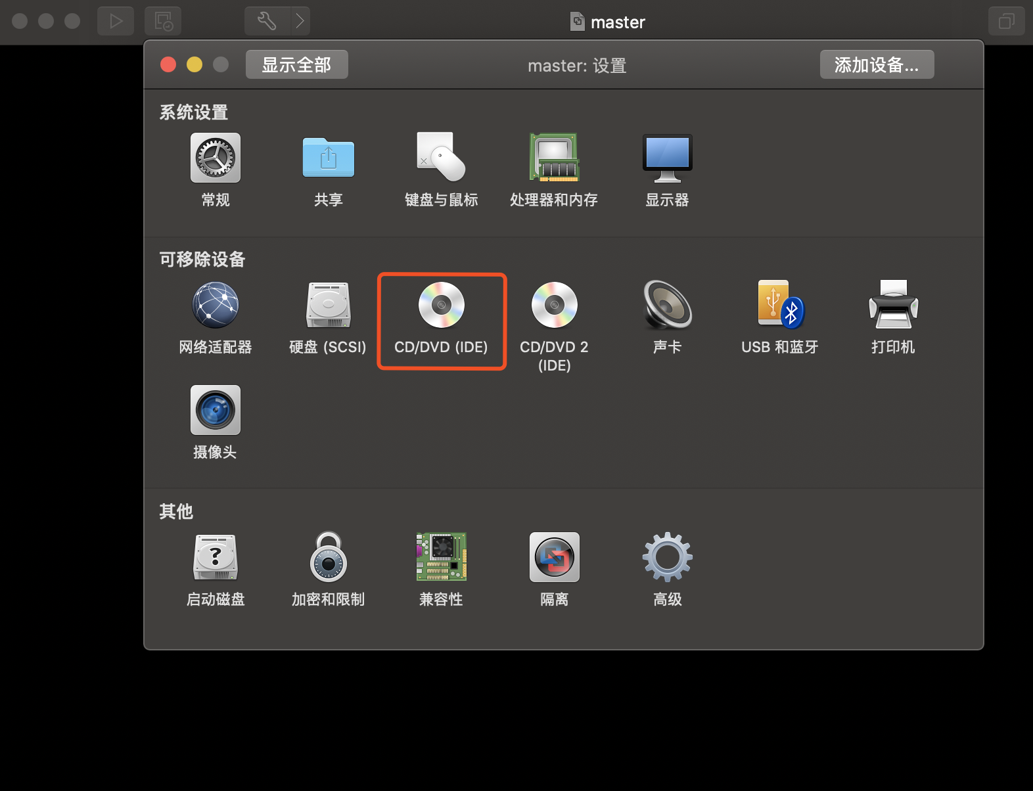The width and height of the screenshot is (1033, 791).
Task: Open the 网络适配器 network adapter icon
Action: tap(216, 305)
